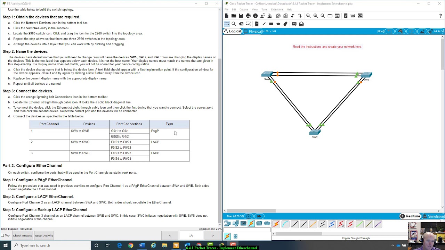Open the View menu
This screenshot has width=445, height=250.
(x=255, y=9)
